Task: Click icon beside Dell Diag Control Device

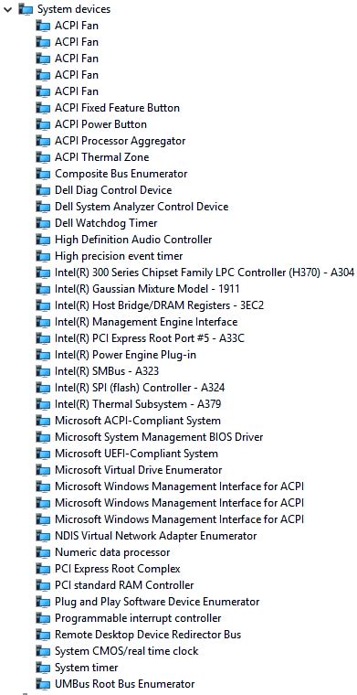Action: coord(43,189)
